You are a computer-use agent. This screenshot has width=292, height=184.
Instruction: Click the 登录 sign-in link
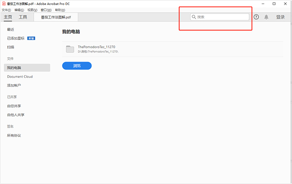pos(280,17)
